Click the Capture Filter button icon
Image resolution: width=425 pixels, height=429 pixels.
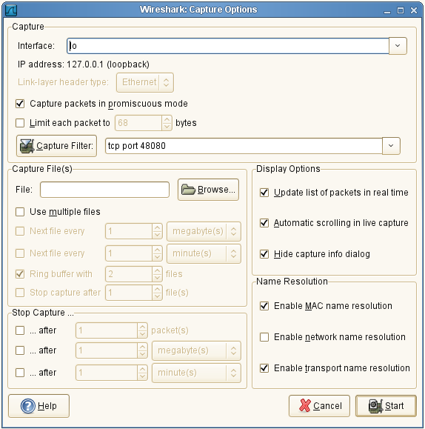point(27,146)
